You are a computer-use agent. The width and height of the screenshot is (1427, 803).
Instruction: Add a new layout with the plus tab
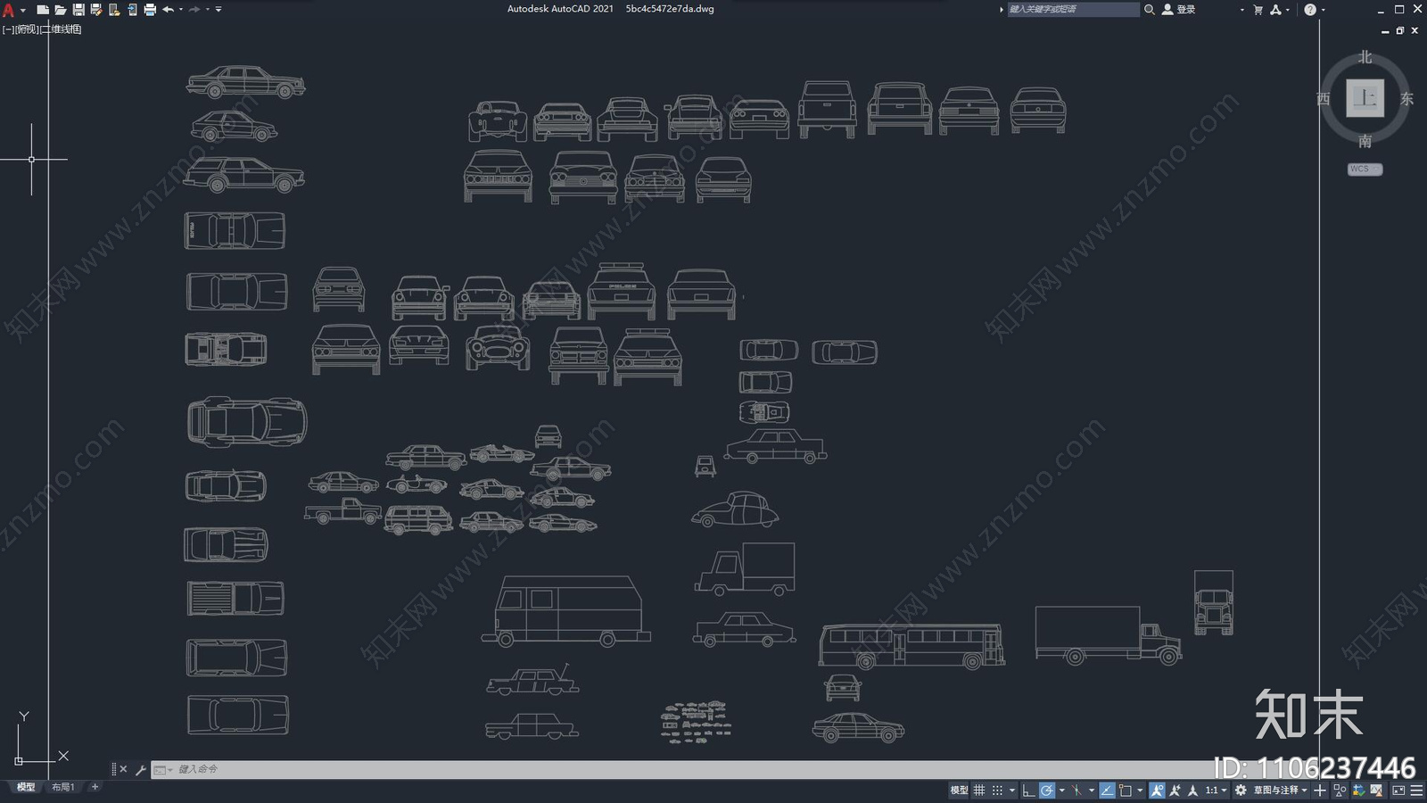pos(95,787)
